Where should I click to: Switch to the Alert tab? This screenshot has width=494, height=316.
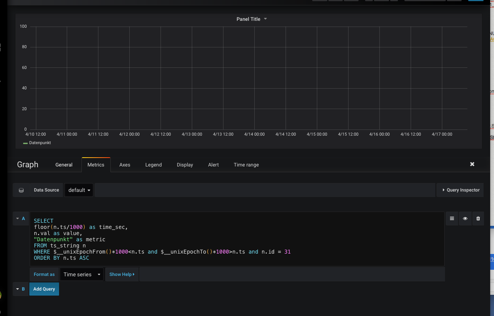(213, 165)
